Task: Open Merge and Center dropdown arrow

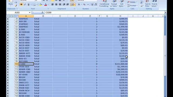Action: click(x=75, y=5)
